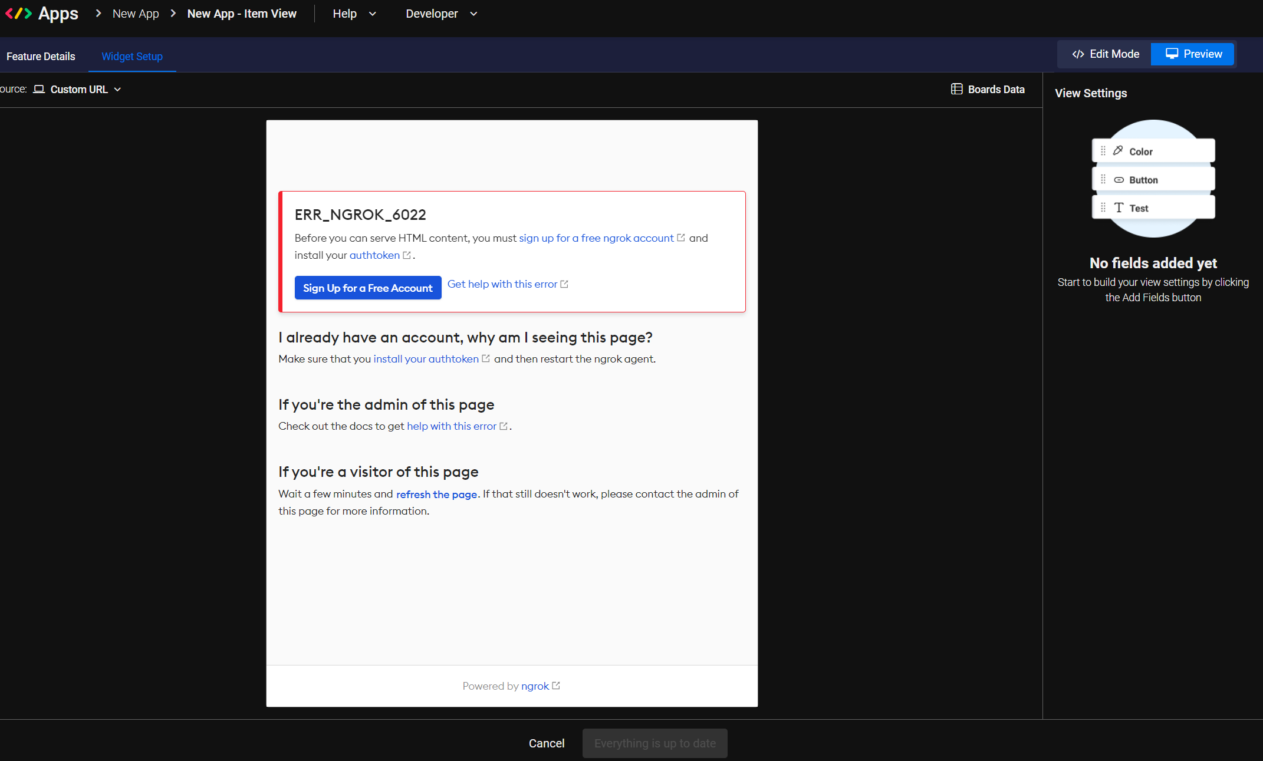Click Test row drag handle

[x=1103, y=207]
